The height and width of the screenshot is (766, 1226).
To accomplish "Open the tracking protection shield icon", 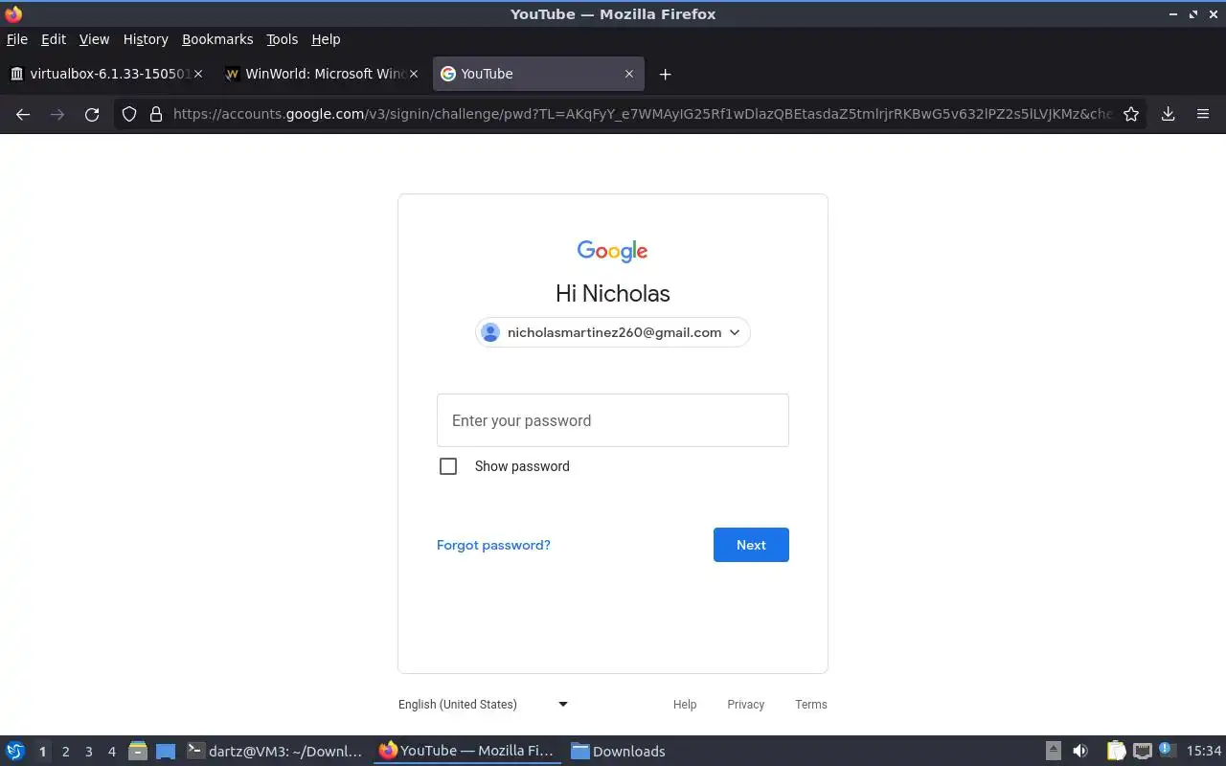I will [x=129, y=114].
